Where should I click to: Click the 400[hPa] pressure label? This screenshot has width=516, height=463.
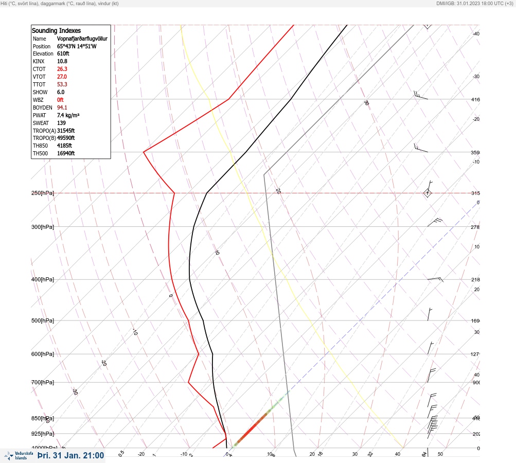click(43, 279)
